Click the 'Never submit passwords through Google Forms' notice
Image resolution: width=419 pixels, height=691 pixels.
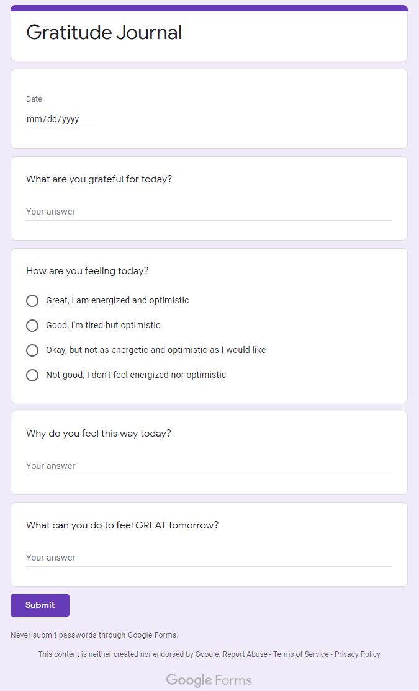tap(94, 635)
